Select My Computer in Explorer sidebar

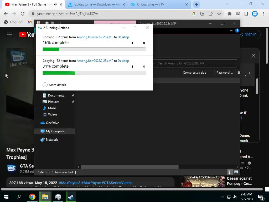[55, 131]
